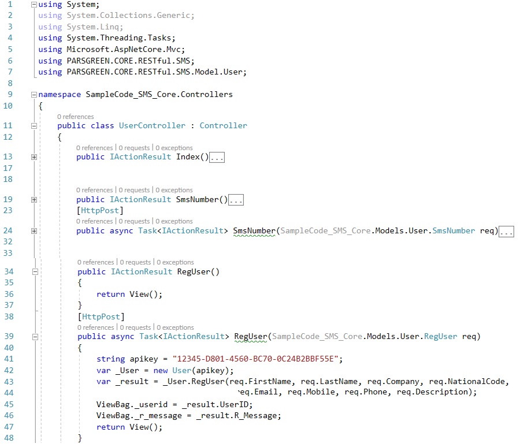Expand the parameterless SmsNumber() method
The width and height of the screenshot is (524, 447).
click(34, 200)
